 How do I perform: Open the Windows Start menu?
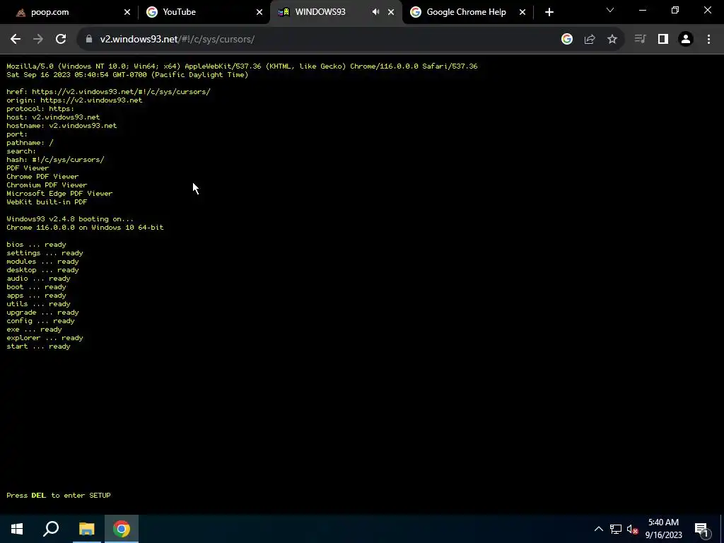tap(17, 529)
